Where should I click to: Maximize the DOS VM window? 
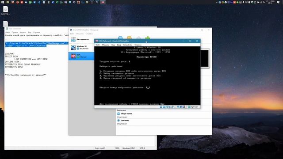[x=190, y=41]
